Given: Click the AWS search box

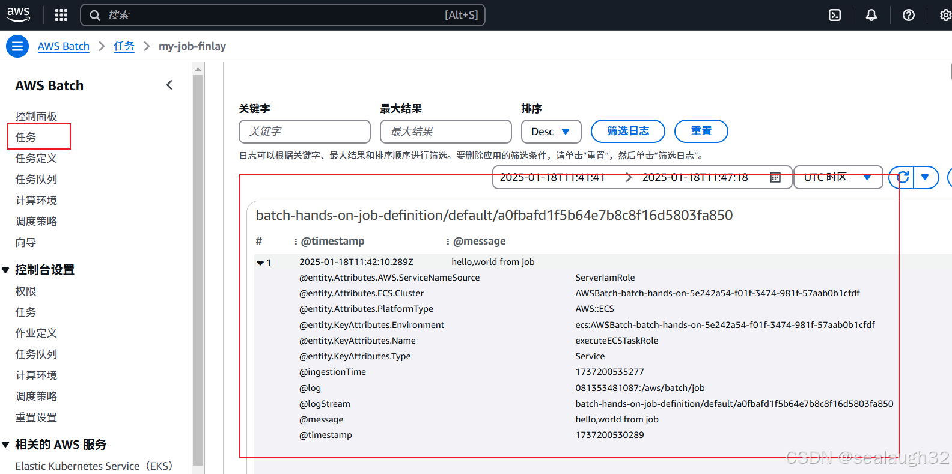Looking at the screenshot, I should pyautogui.click(x=282, y=15).
